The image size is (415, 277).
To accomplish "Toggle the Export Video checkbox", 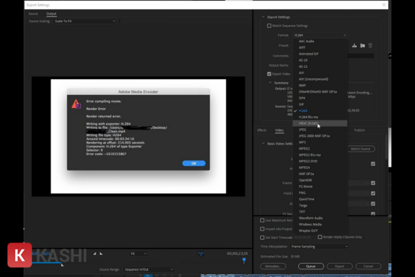I will [269, 73].
